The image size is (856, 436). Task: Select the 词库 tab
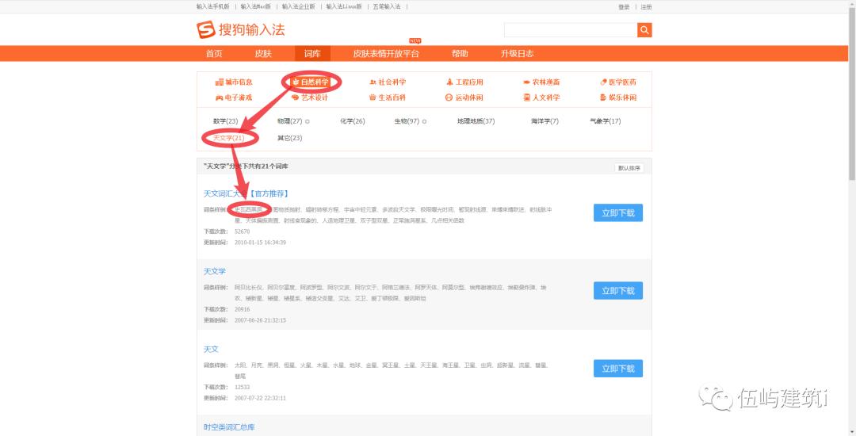click(312, 53)
